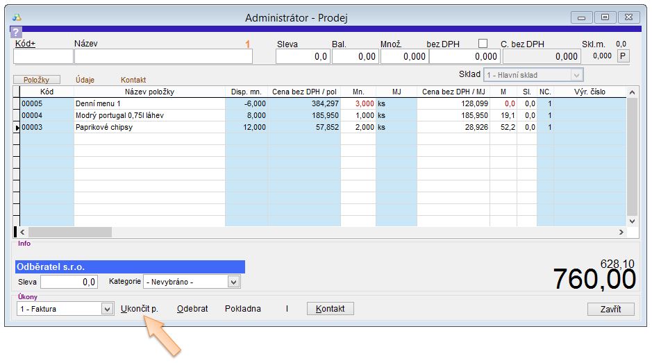The width and height of the screenshot is (652, 363).
Task: Expand the Kategorie dropdown
Action: [x=234, y=282]
